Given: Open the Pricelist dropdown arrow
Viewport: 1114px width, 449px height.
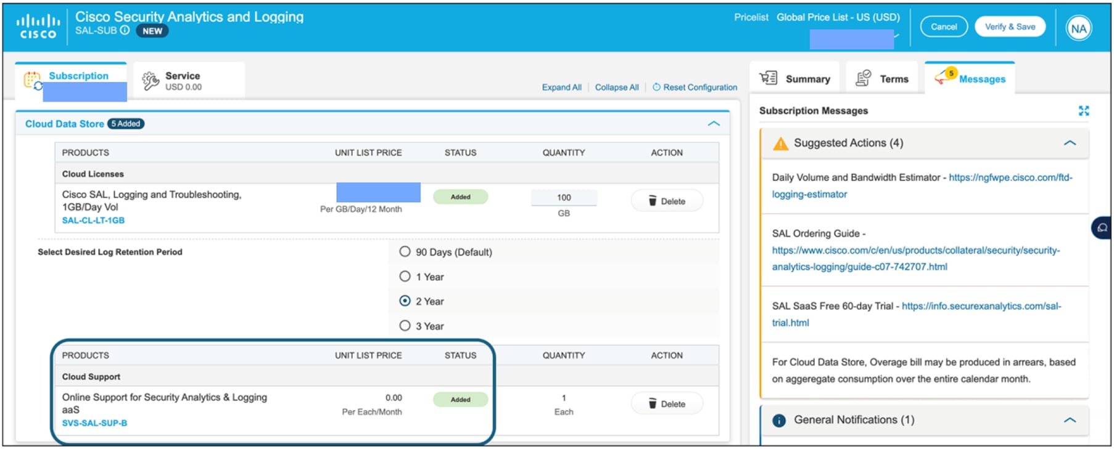Looking at the screenshot, I should [x=896, y=36].
